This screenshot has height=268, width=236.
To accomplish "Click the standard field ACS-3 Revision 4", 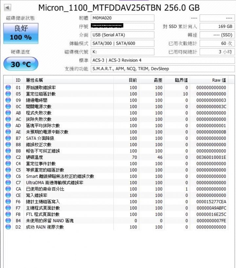I will tap(163, 60).
